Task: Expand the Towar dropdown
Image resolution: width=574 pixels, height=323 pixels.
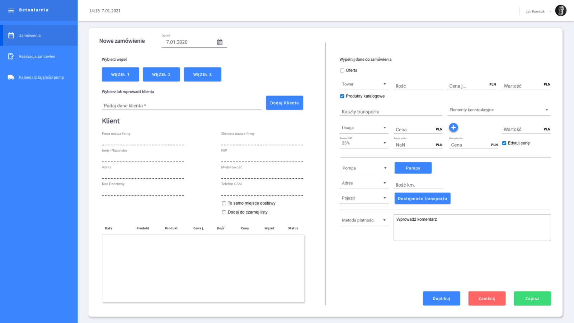Action: [x=364, y=84]
